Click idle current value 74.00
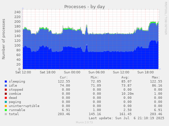 [x=65, y=86]
